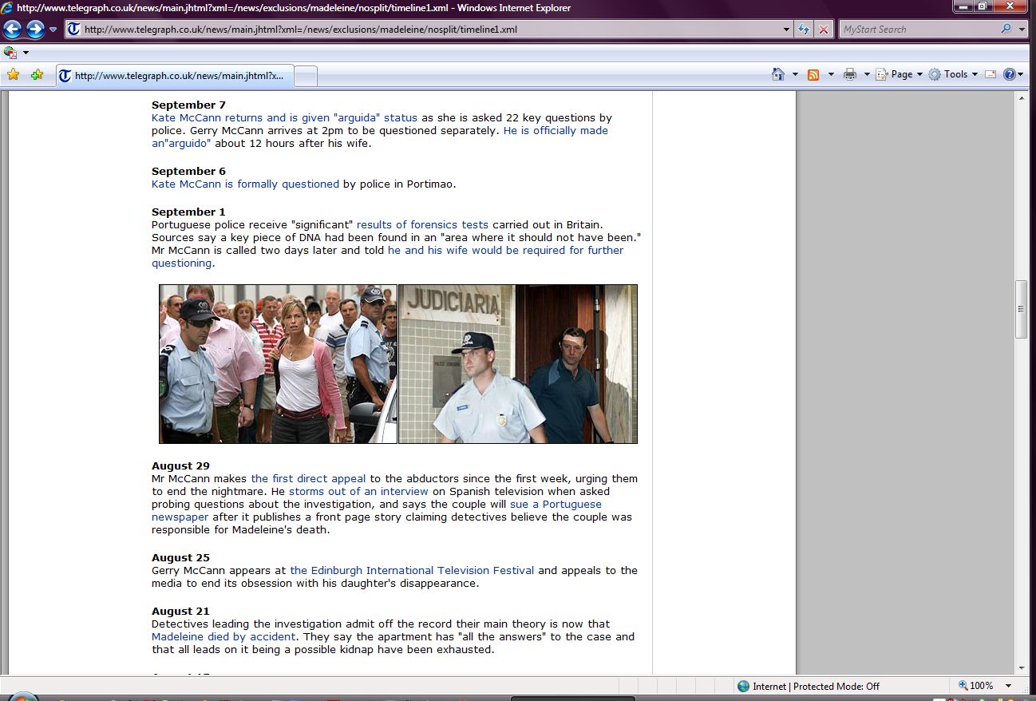Image resolution: width=1036 pixels, height=701 pixels.
Task: Open the zoom level 100% dropdown
Action: 1009,686
